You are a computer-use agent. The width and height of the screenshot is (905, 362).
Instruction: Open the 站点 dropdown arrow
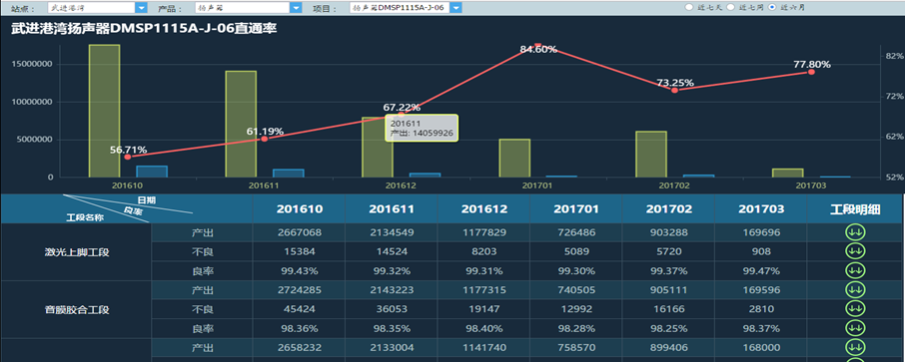click(142, 8)
